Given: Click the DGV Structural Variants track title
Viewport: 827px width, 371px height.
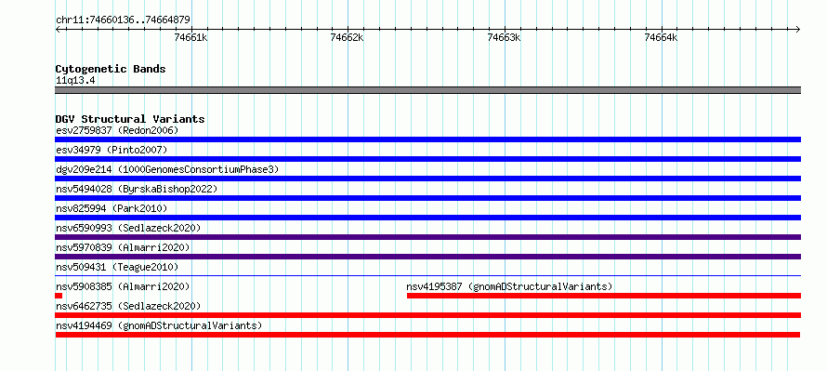Looking at the screenshot, I should [x=130, y=119].
